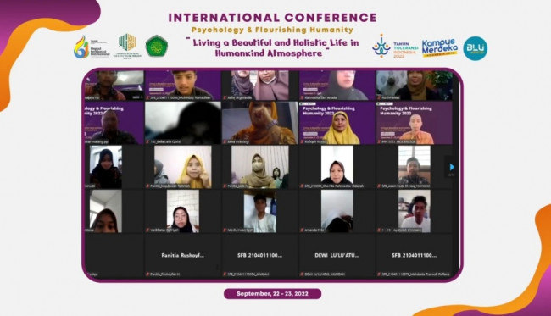This screenshot has width=551, height=316.
Task: Go to next gallery page arrow
Action: click(452, 167)
